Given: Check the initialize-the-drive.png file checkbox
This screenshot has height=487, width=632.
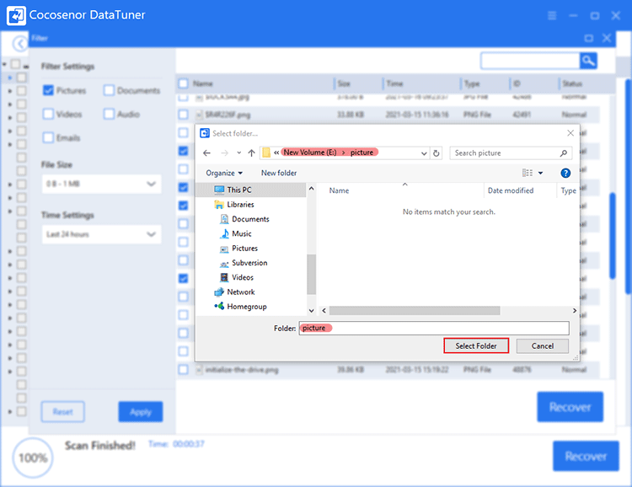Looking at the screenshot, I should point(184,369).
